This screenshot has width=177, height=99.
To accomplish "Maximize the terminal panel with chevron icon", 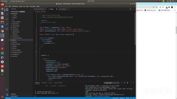I will [130, 83].
